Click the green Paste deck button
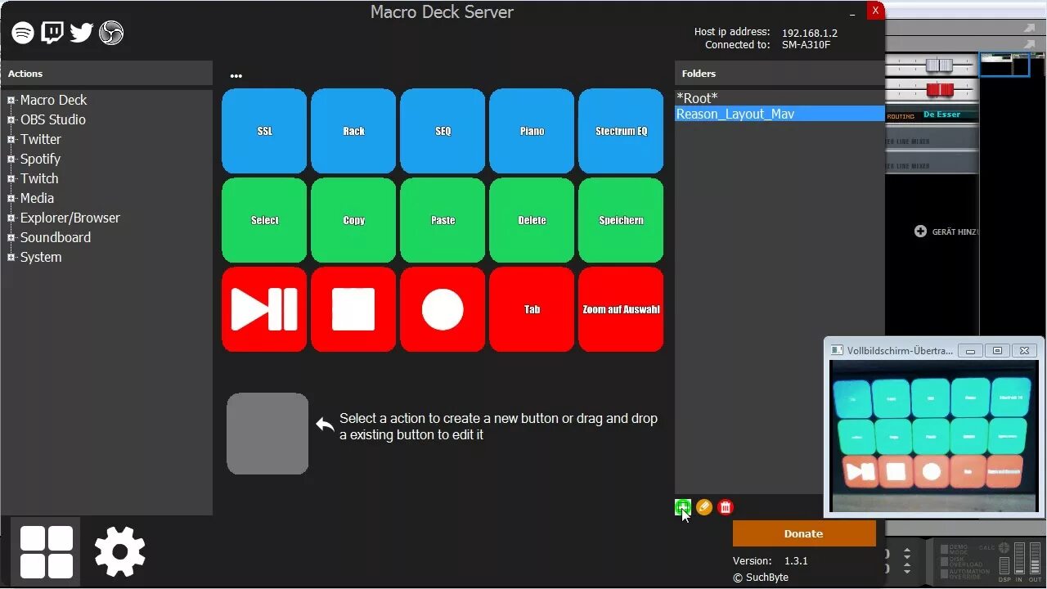This screenshot has width=1047, height=589. (443, 220)
